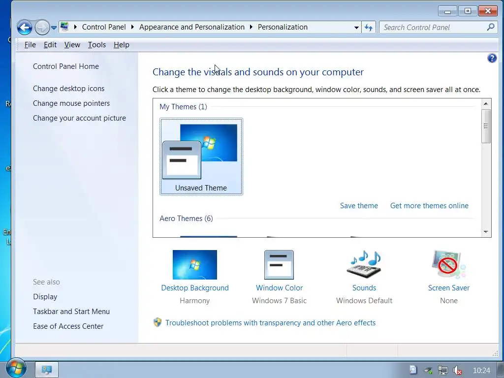Open the Tools menu

(97, 45)
